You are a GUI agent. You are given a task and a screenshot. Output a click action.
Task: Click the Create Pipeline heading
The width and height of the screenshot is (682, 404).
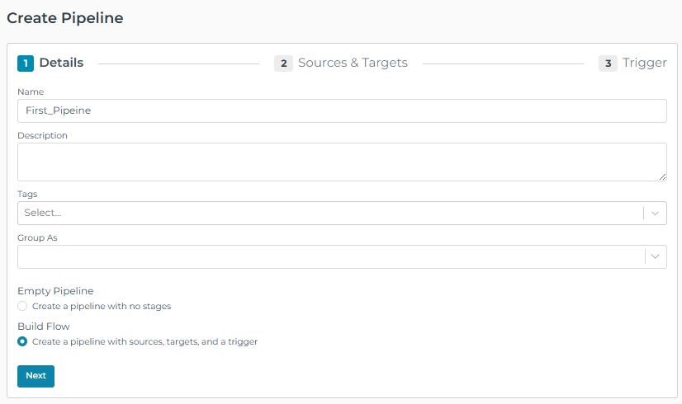tap(65, 17)
